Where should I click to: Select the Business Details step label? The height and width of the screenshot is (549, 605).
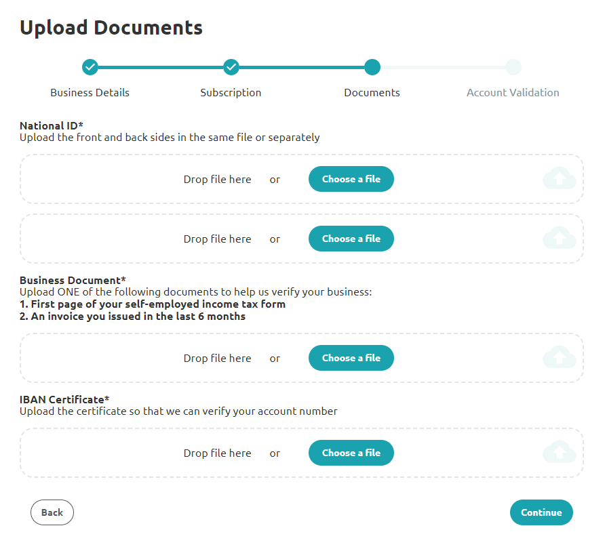(90, 93)
